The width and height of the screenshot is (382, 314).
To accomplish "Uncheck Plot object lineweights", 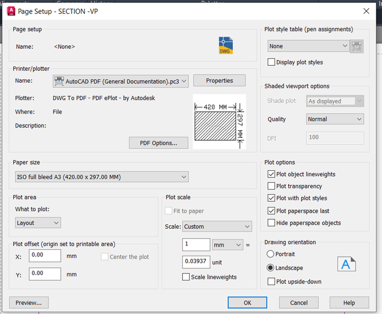I will [271, 174].
